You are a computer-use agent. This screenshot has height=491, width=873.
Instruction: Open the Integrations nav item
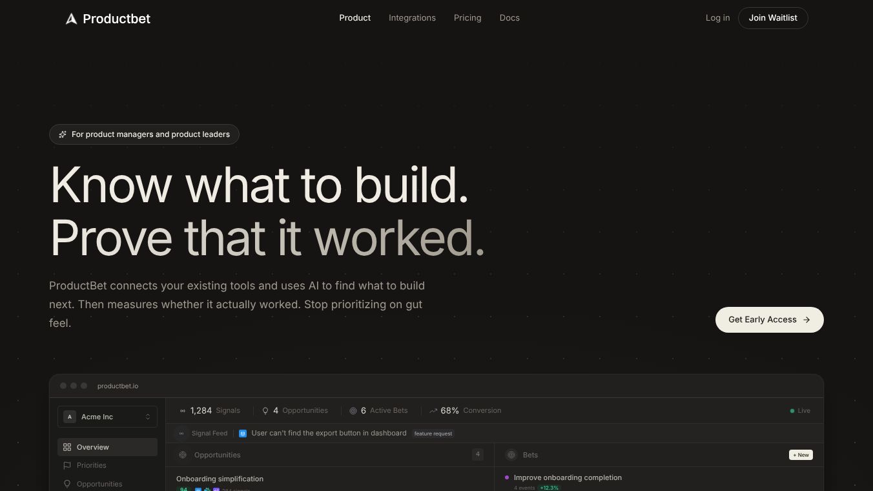pyautogui.click(x=412, y=17)
